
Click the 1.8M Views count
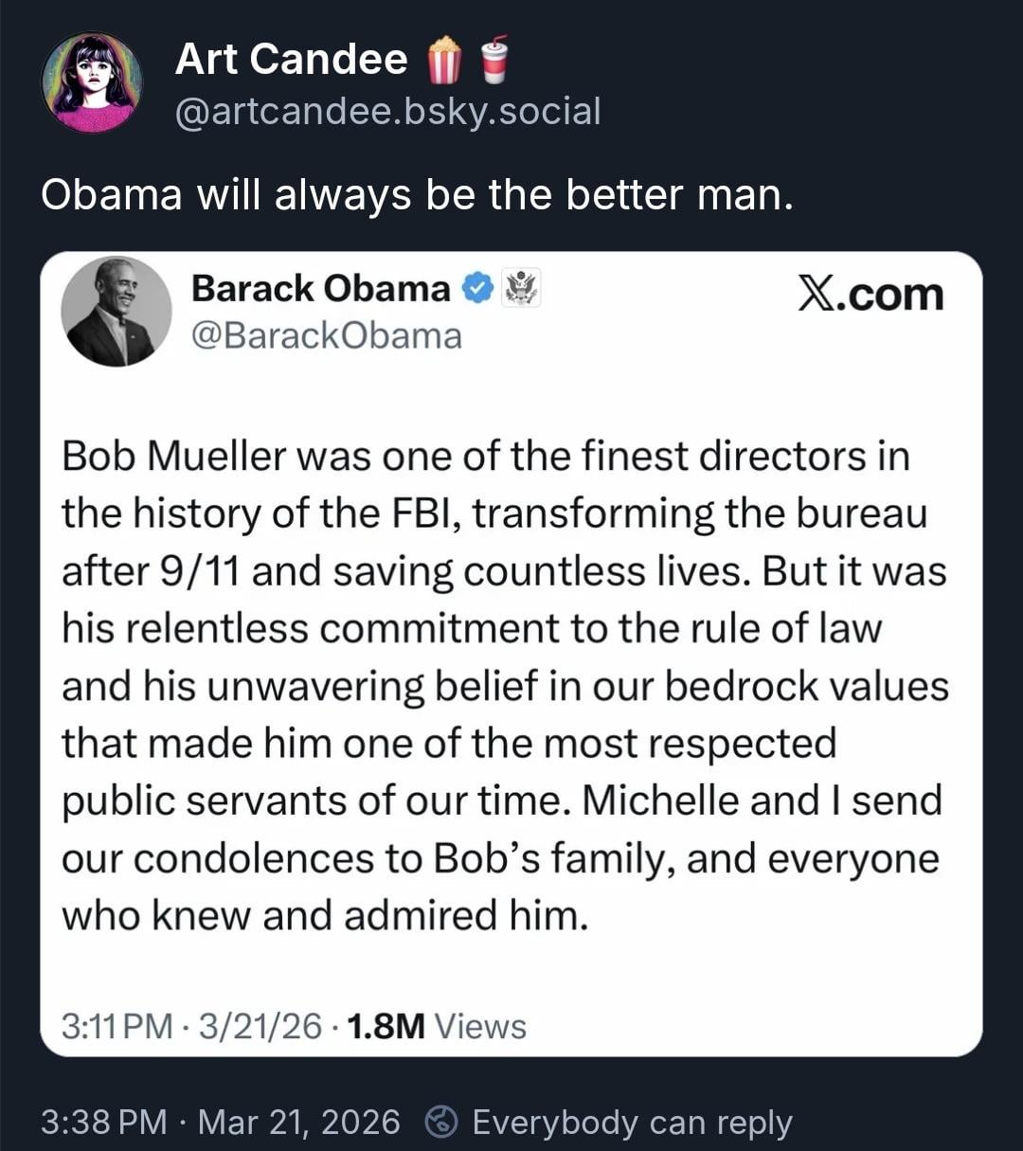[x=437, y=1026]
